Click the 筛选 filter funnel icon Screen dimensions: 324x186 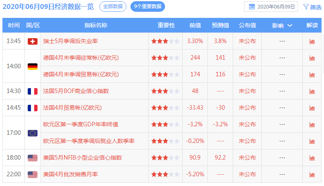click(306, 7)
